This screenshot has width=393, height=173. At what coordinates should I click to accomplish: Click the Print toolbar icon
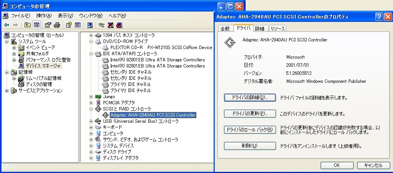click(57, 25)
